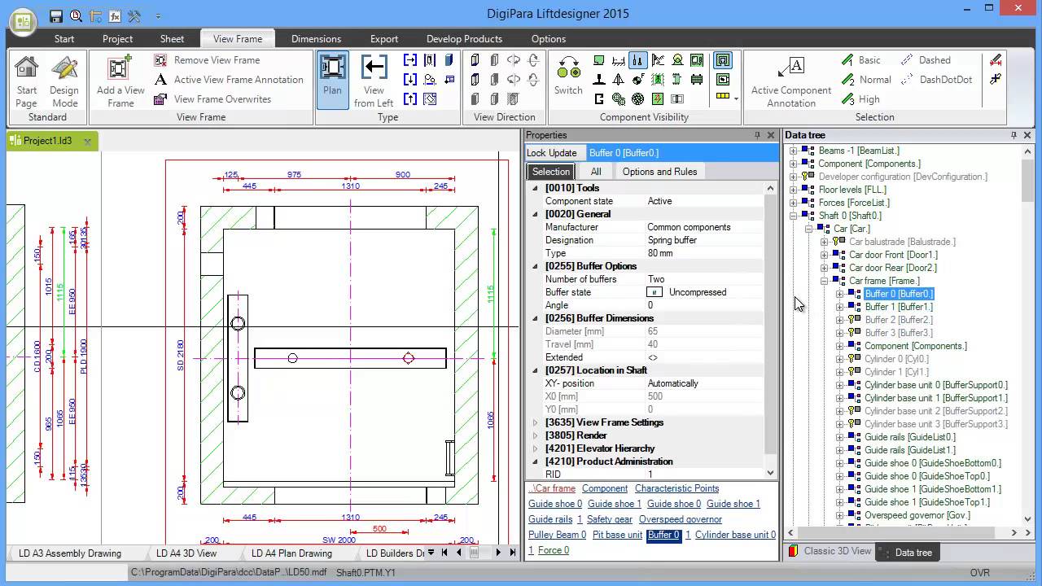This screenshot has height=586, width=1042.
Task: Toggle the yellow segmented bar visibility icon
Action: [723, 97]
